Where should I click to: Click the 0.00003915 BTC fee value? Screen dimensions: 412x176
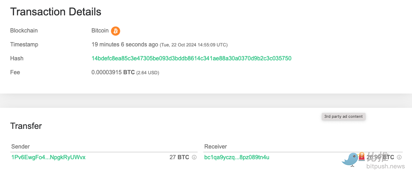coord(113,72)
